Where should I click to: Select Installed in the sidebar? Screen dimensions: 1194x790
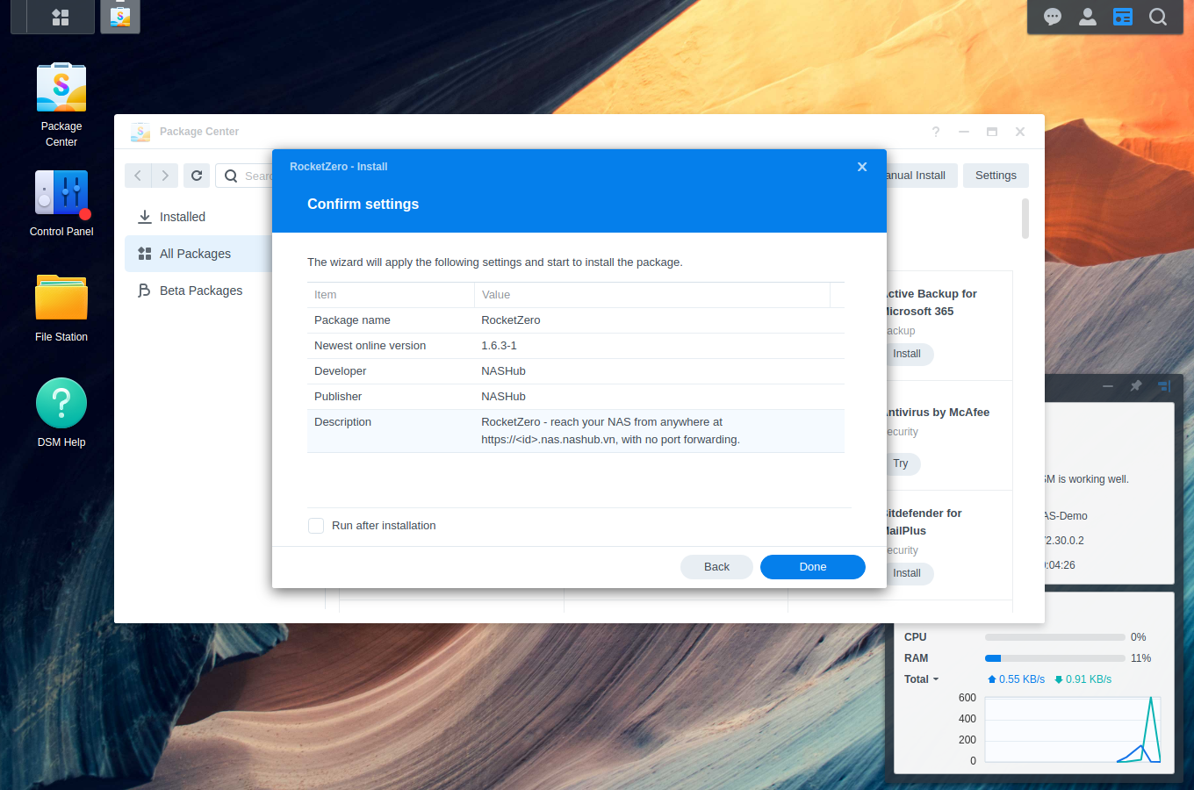click(198, 217)
